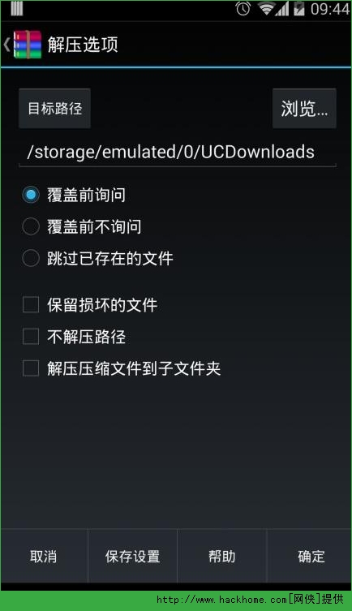Viewport: 352px width, 611px height.
Task: Tap the cellular signal strength icon
Action: (282, 9)
